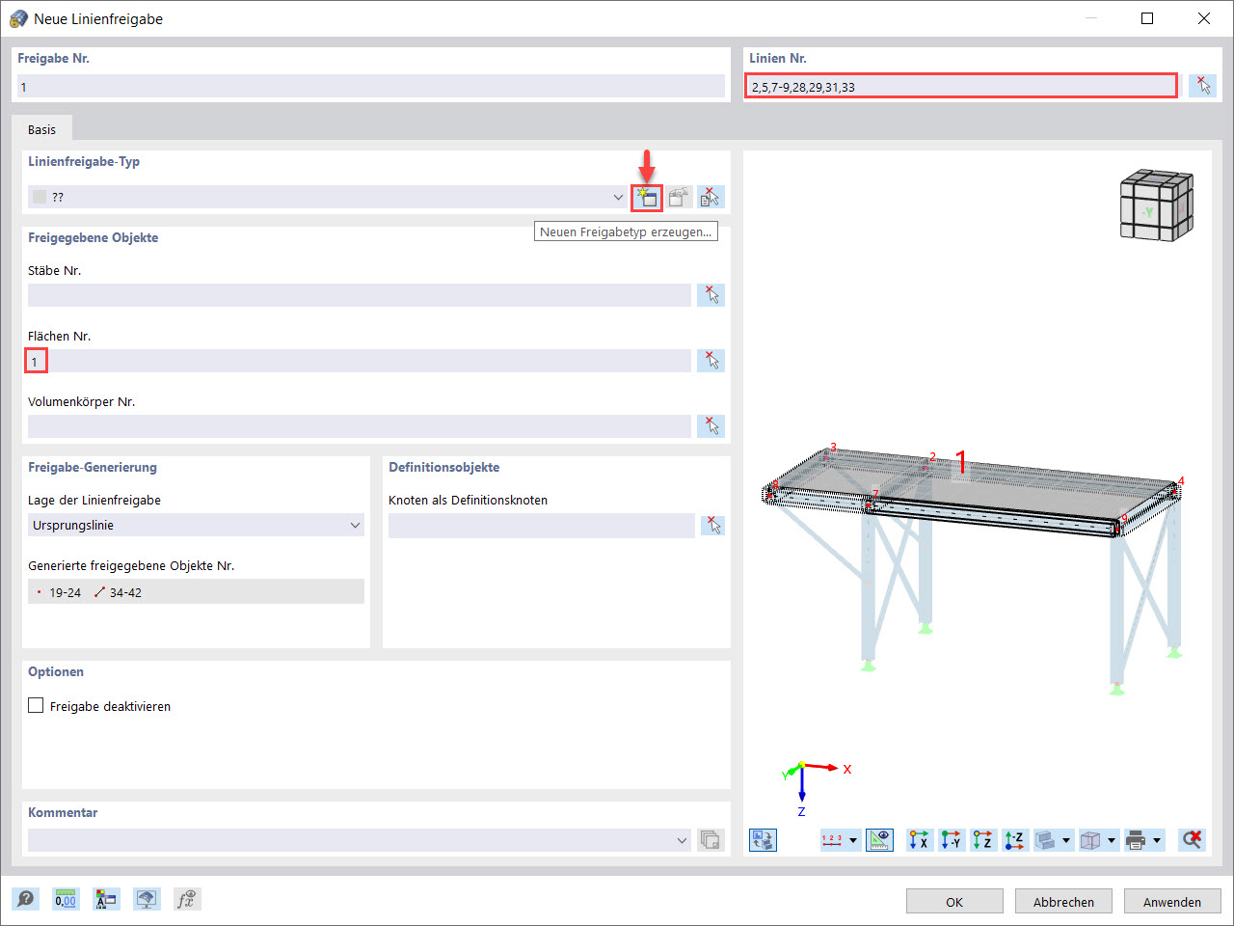Viewport: 1234px width, 926px height.
Task: Click the print graphic icon
Action: (1136, 840)
